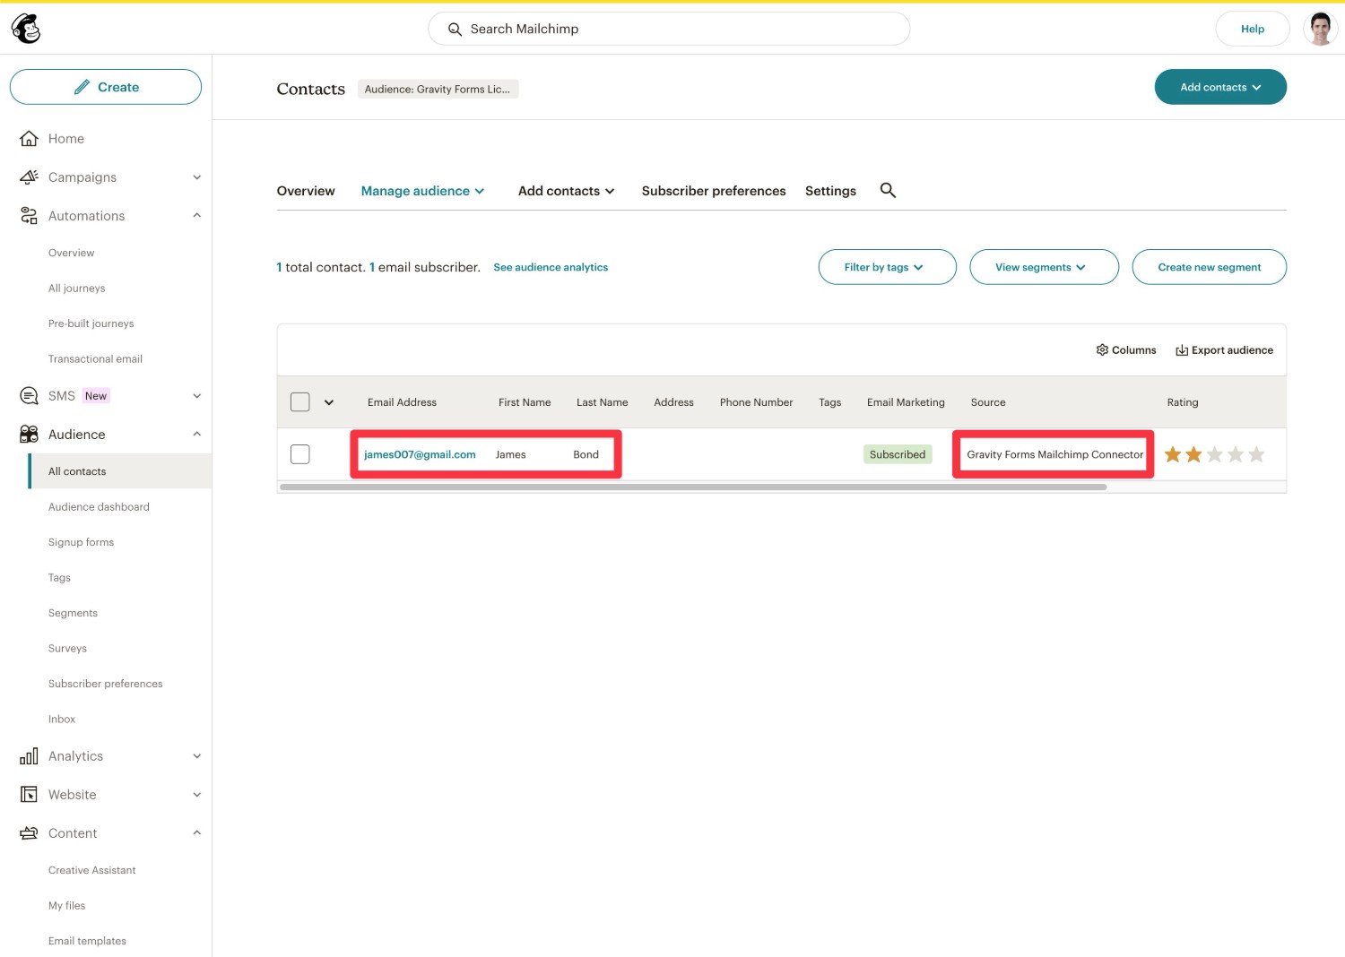Open My files under Content

pyautogui.click(x=66, y=906)
